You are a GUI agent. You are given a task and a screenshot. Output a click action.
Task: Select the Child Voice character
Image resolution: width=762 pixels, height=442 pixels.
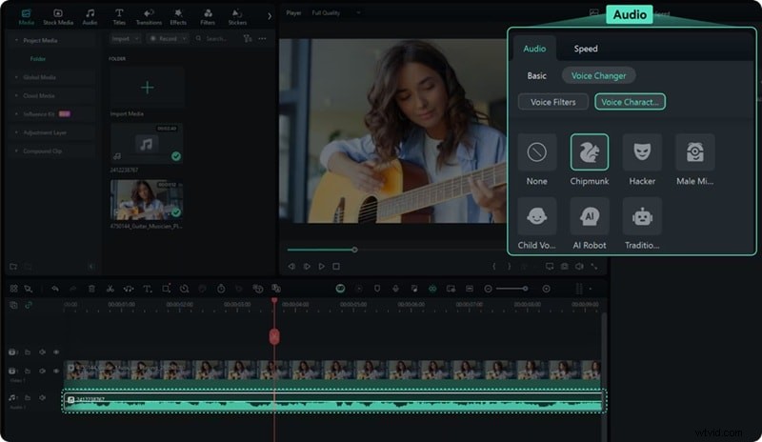(x=537, y=217)
